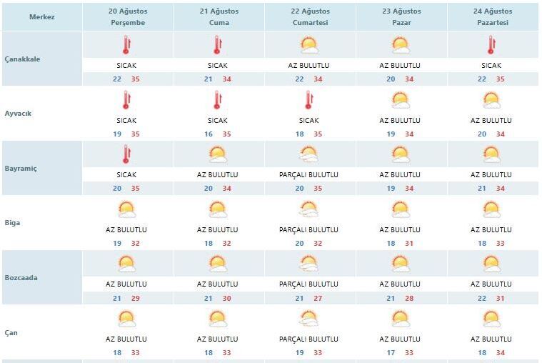Select the 24 Ağustos Pazartesi column header
Viewport: 542px width, 363px height.
click(x=493, y=16)
